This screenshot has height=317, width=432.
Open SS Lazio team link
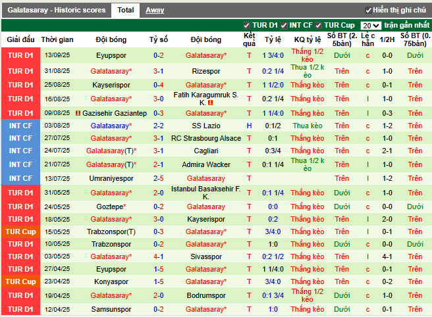tap(206, 126)
